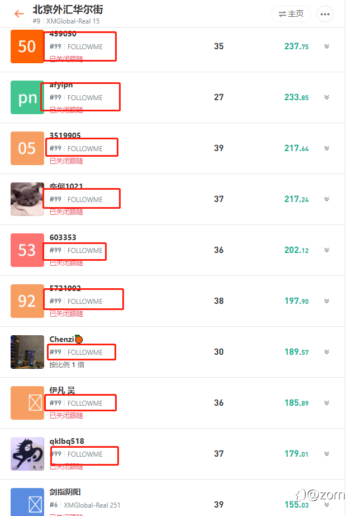Open the 剑指阴阳 user name link

tap(65, 492)
